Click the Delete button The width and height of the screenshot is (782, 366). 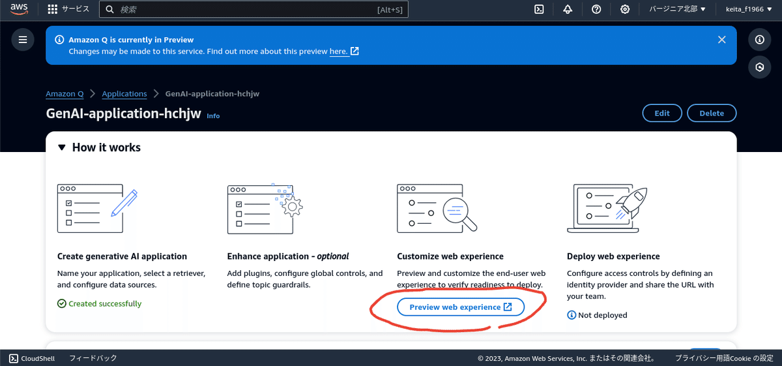[x=712, y=113]
